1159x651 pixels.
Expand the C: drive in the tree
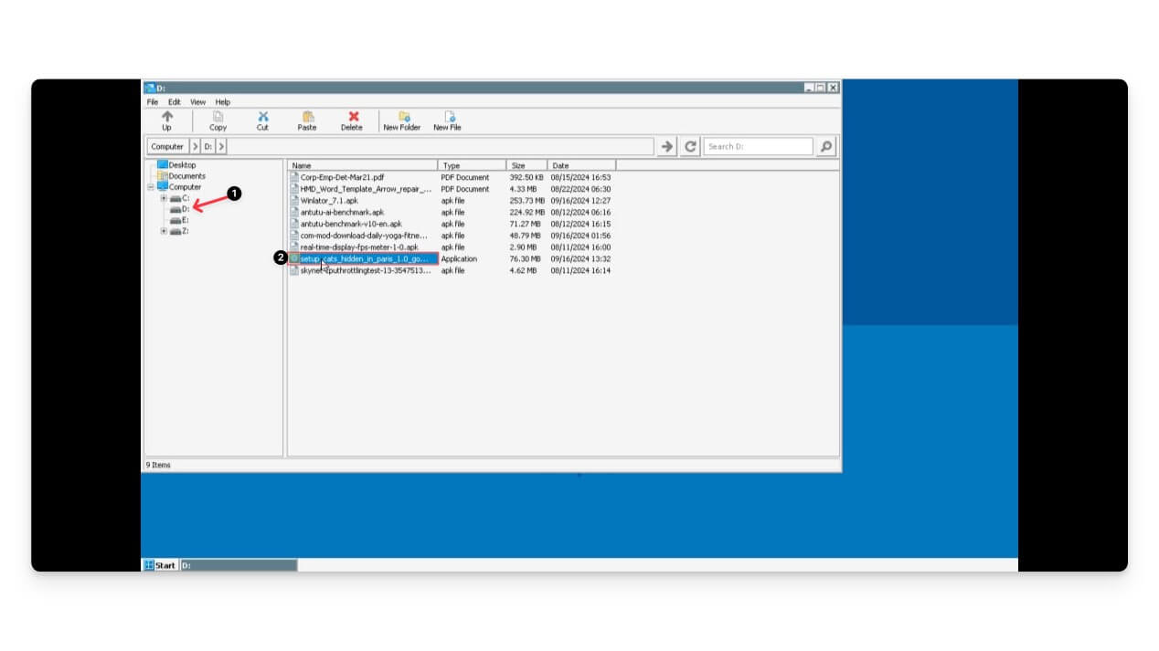162,196
